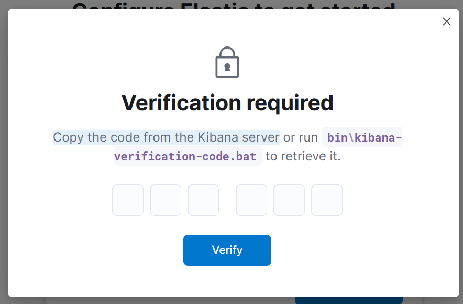The width and height of the screenshot is (463, 304).
Task: Focus the first verification code digit field
Action: coord(128,200)
